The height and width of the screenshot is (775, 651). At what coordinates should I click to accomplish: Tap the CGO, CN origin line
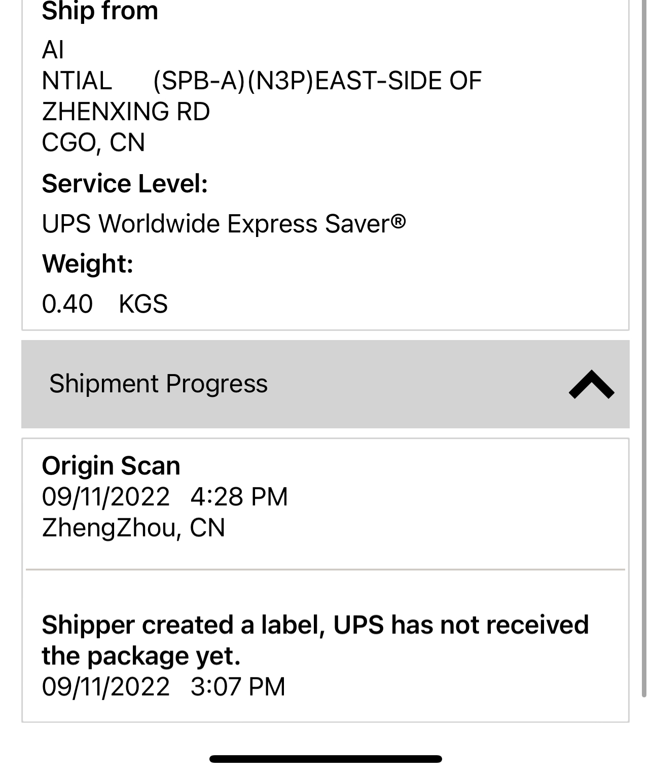93,142
